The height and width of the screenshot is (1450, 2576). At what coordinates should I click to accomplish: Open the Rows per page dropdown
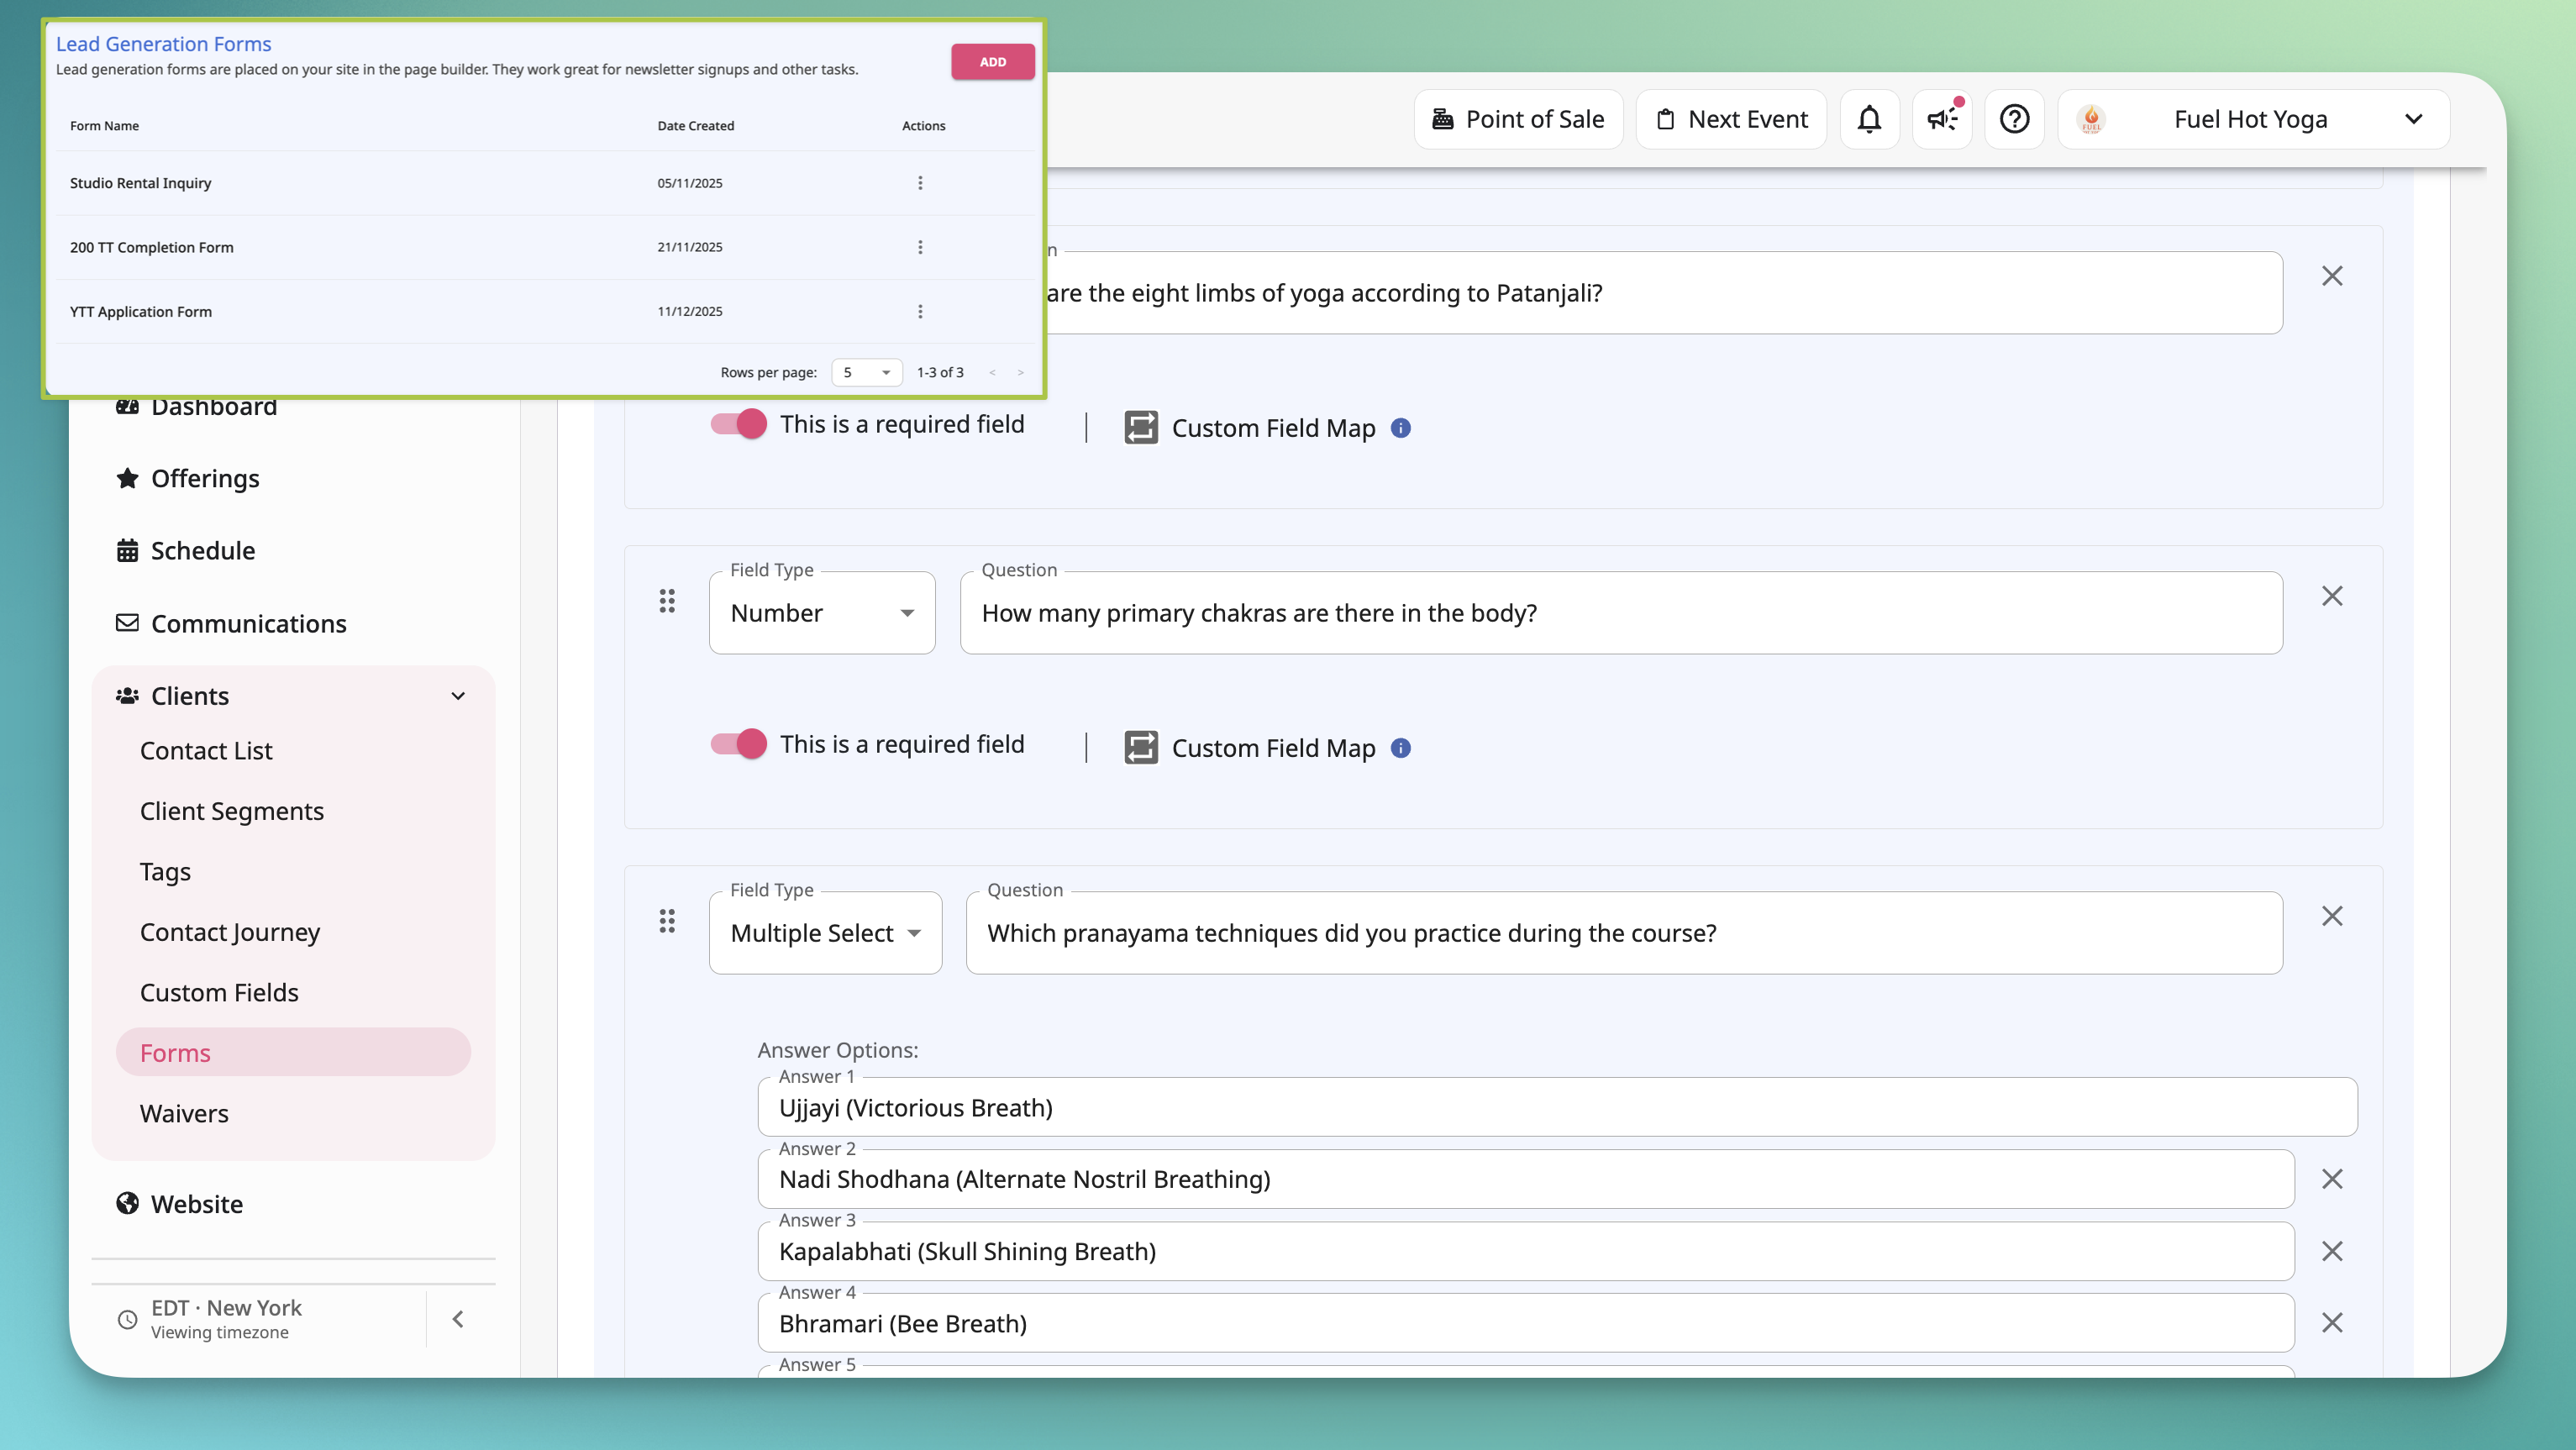click(866, 372)
